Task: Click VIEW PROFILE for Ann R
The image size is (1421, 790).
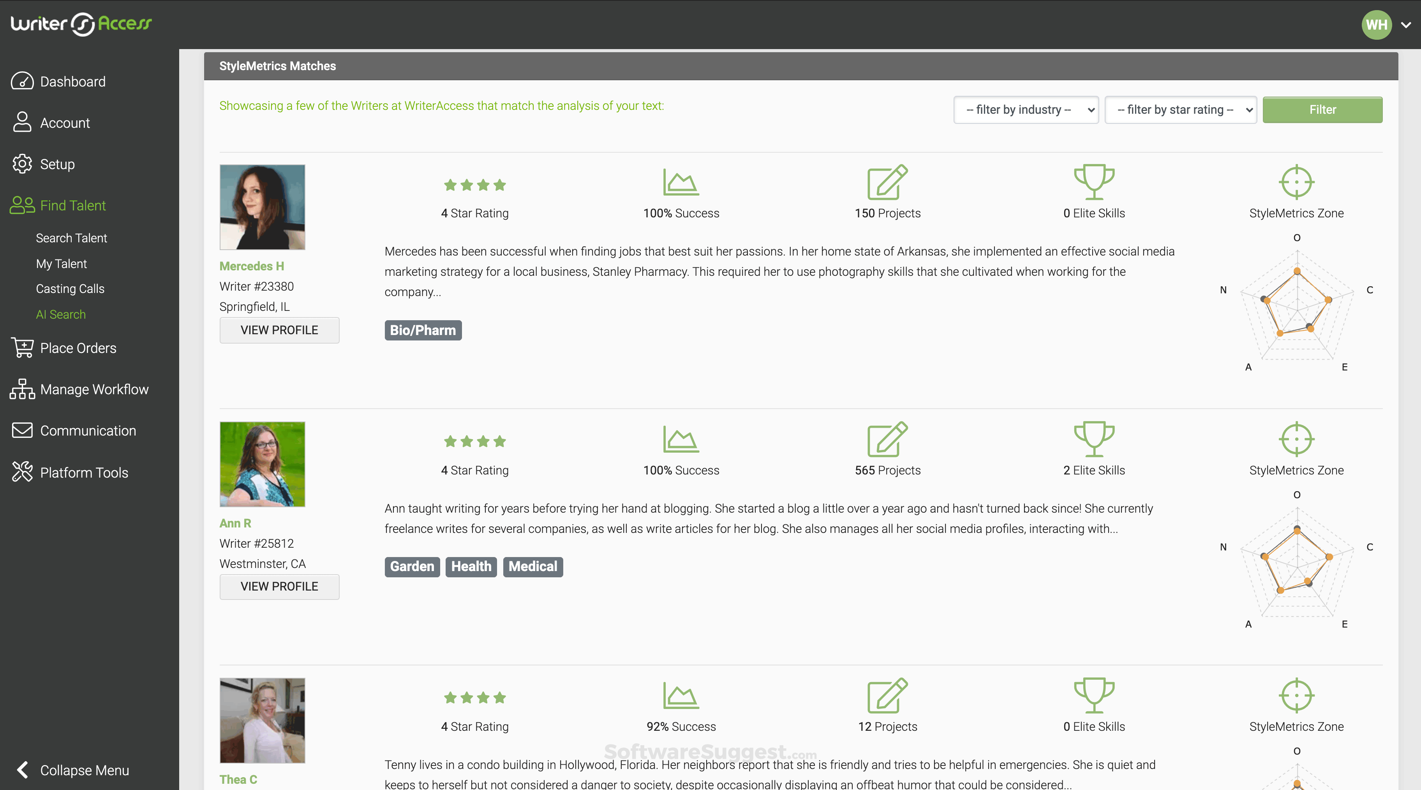Action: [279, 586]
